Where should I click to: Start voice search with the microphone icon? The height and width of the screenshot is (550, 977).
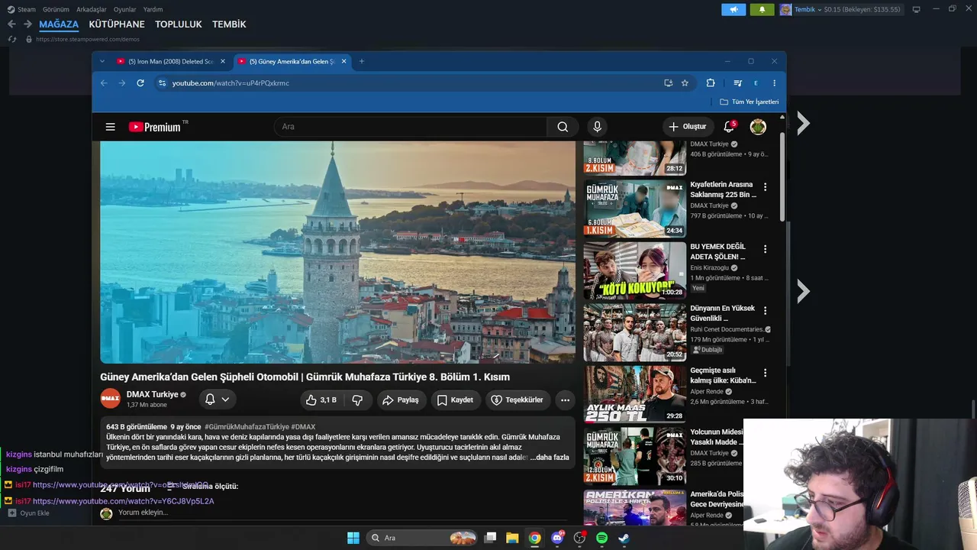tap(597, 127)
